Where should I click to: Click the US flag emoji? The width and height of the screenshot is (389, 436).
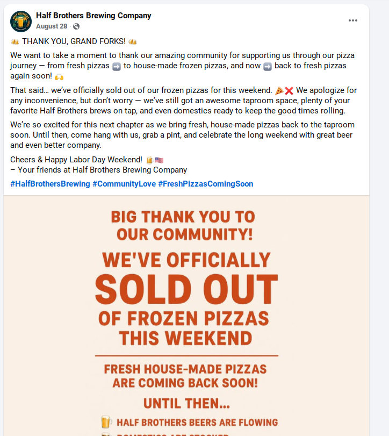click(159, 160)
